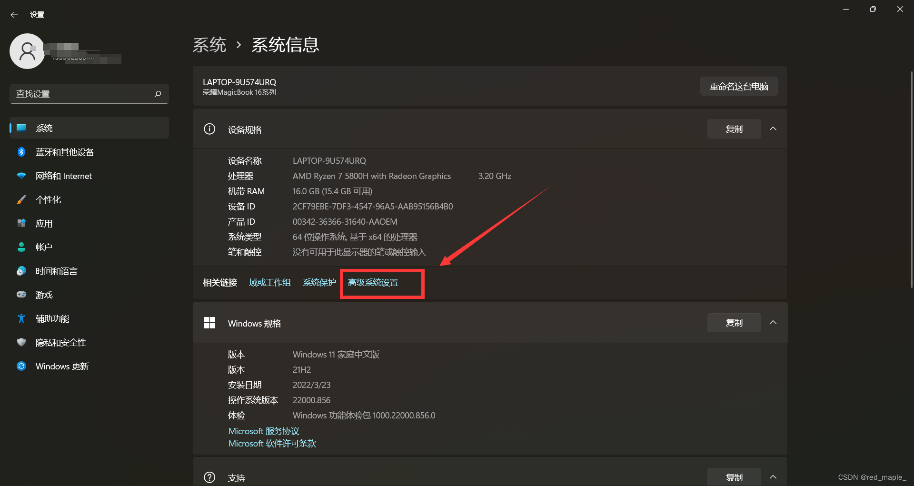Viewport: 914px width, 486px height.
Task: Click processor speed 3.20 GHz
Action: coord(495,176)
